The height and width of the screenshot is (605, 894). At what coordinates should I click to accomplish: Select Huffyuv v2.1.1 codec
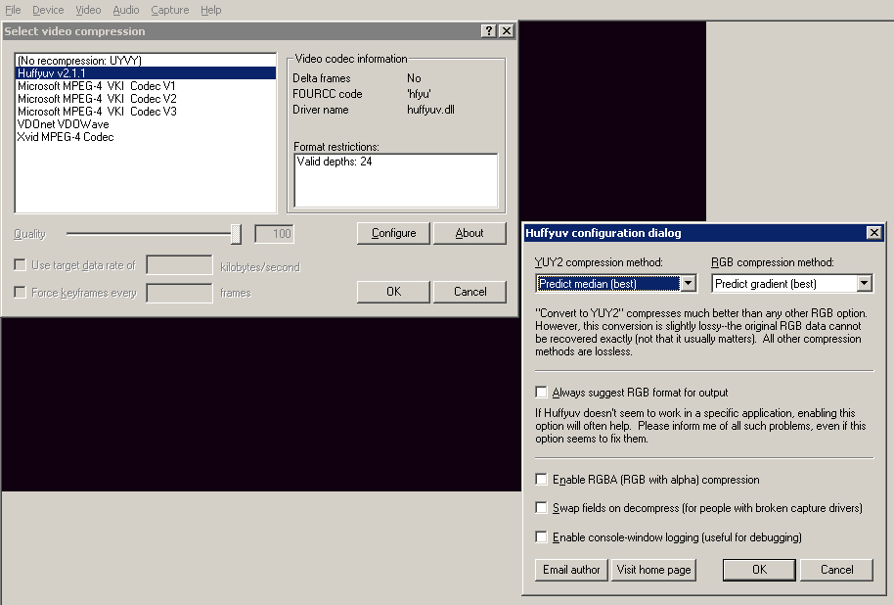pyautogui.click(x=146, y=73)
